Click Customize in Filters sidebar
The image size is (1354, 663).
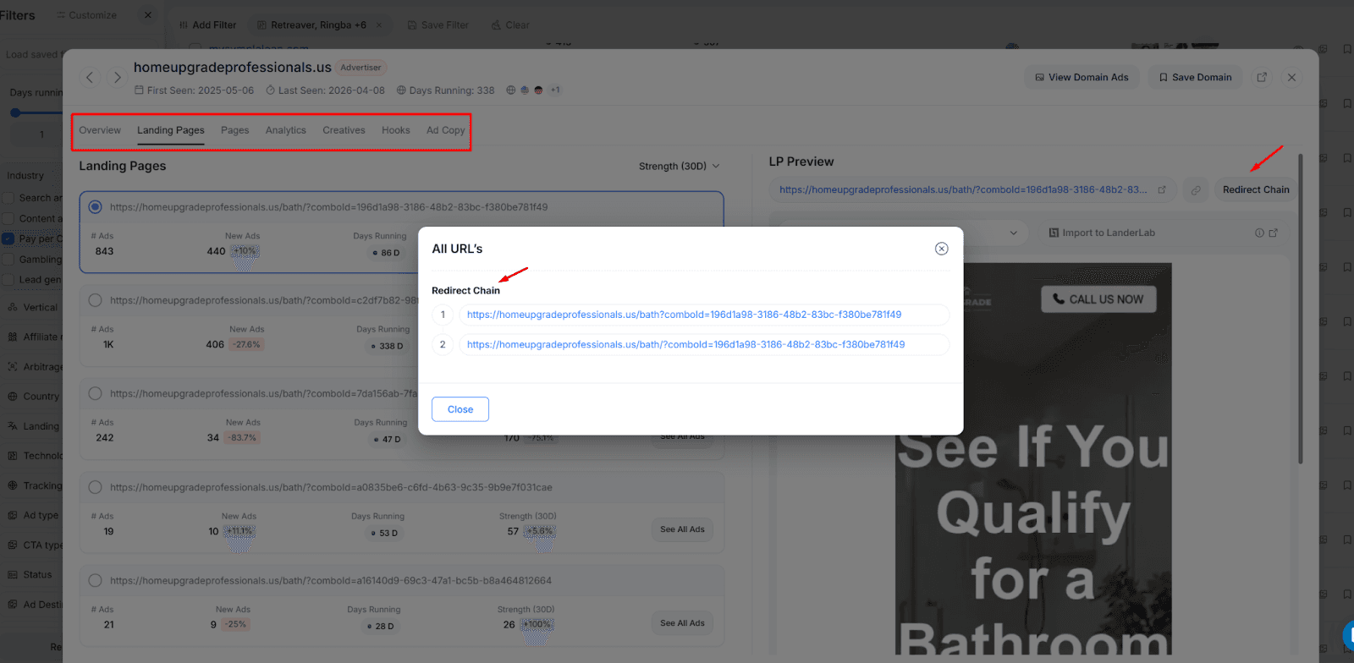[86, 15]
